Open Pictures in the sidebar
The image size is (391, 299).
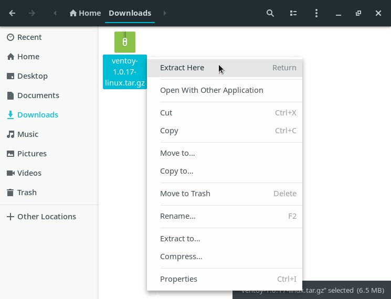(x=49, y=154)
